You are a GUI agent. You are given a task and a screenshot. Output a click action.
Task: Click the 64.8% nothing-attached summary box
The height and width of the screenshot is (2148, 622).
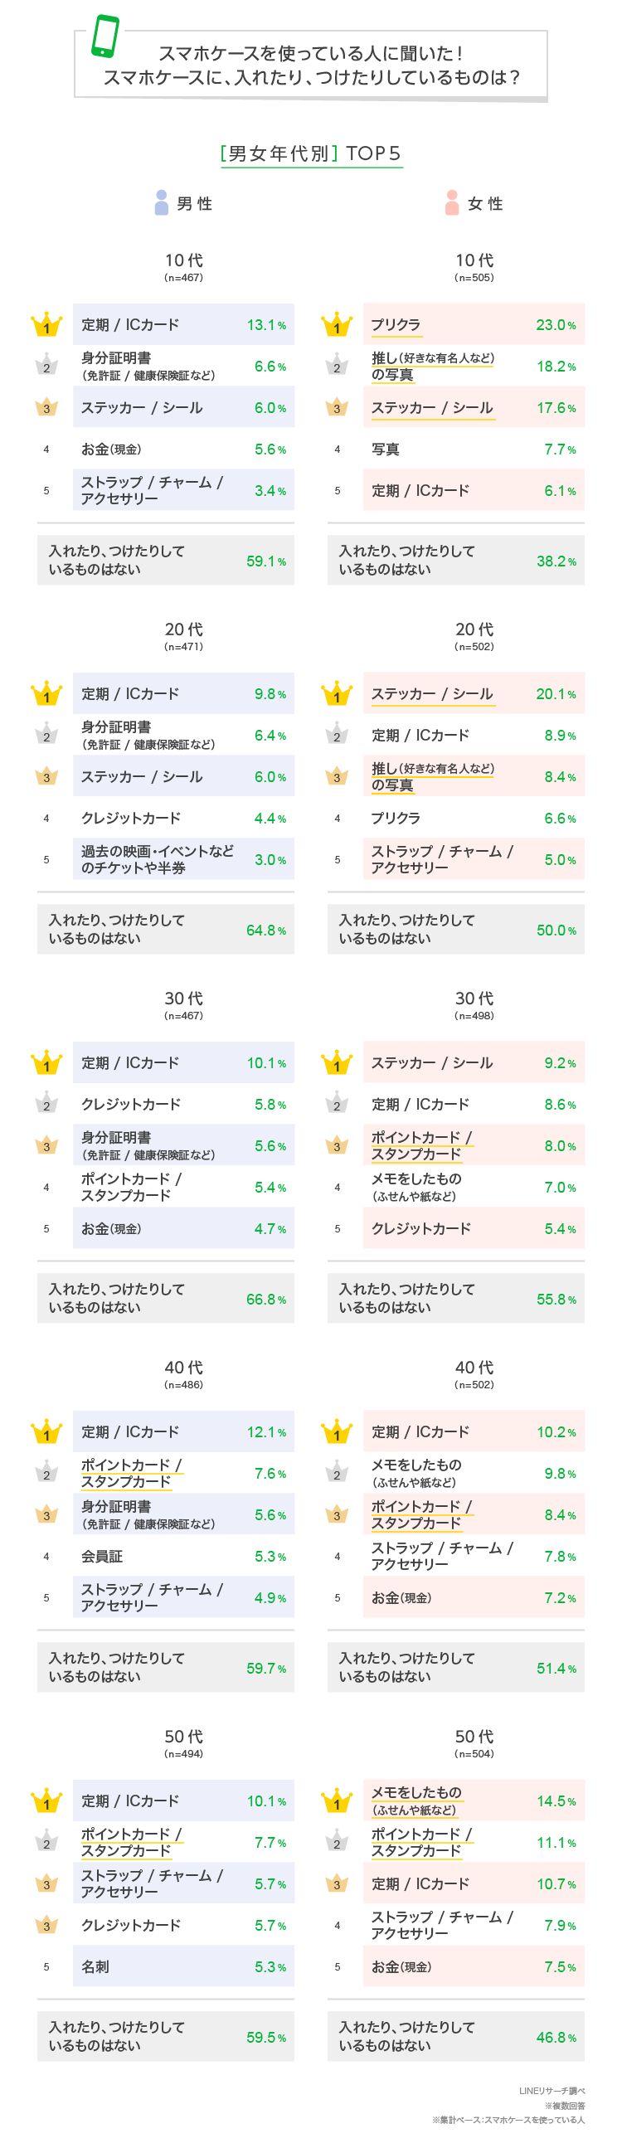click(165, 929)
